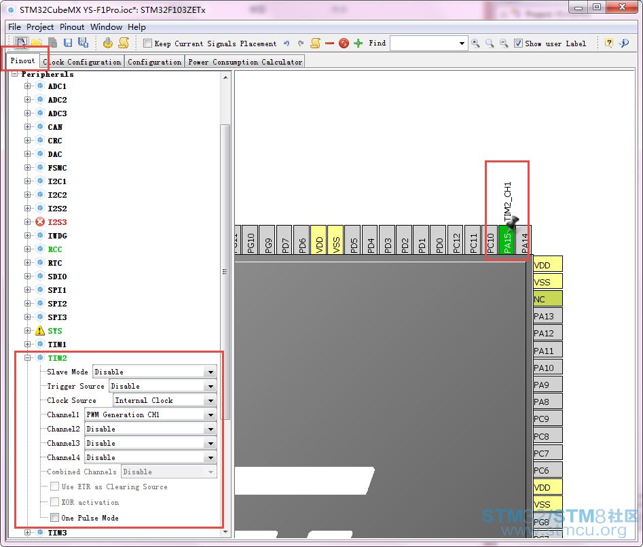Click the Undo arrow icon
The height and width of the screenshot is (547, 643).
click(287, 43)
